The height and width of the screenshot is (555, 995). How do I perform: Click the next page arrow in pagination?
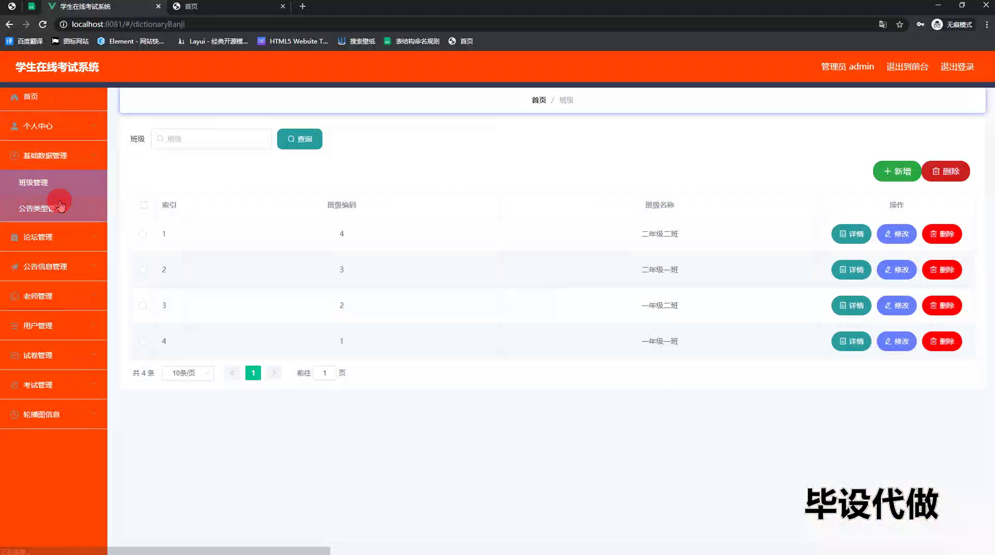point(274,373)
